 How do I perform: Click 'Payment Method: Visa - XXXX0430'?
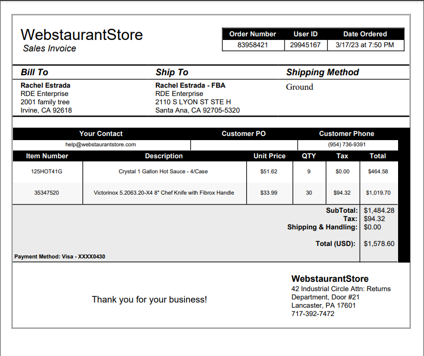pos(60,257)
